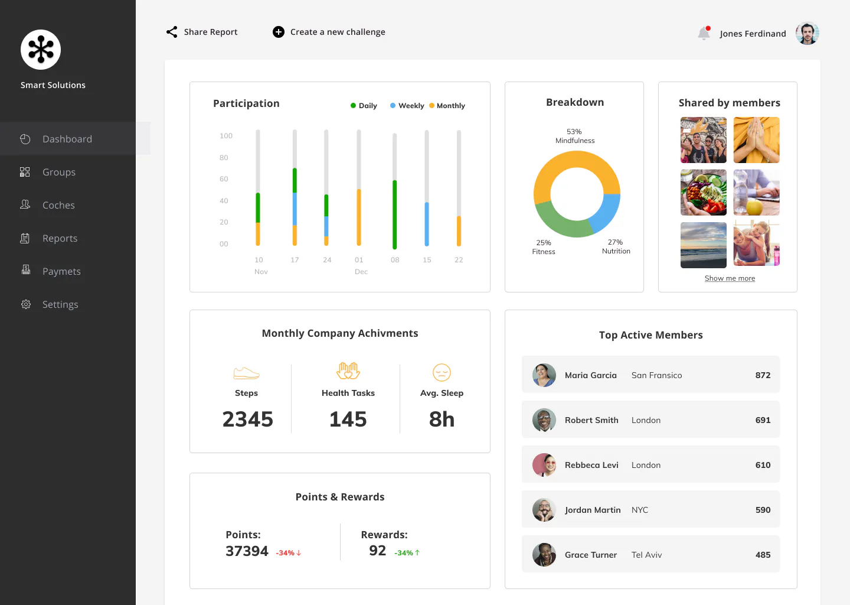This screenshot has width=850, height=605.
Task: Toggle the Monthly legend filter
Action: click(447, 106)
